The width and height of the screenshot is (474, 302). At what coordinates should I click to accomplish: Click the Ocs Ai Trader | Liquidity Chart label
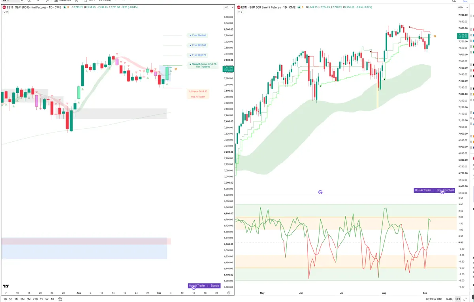(434, 190)
